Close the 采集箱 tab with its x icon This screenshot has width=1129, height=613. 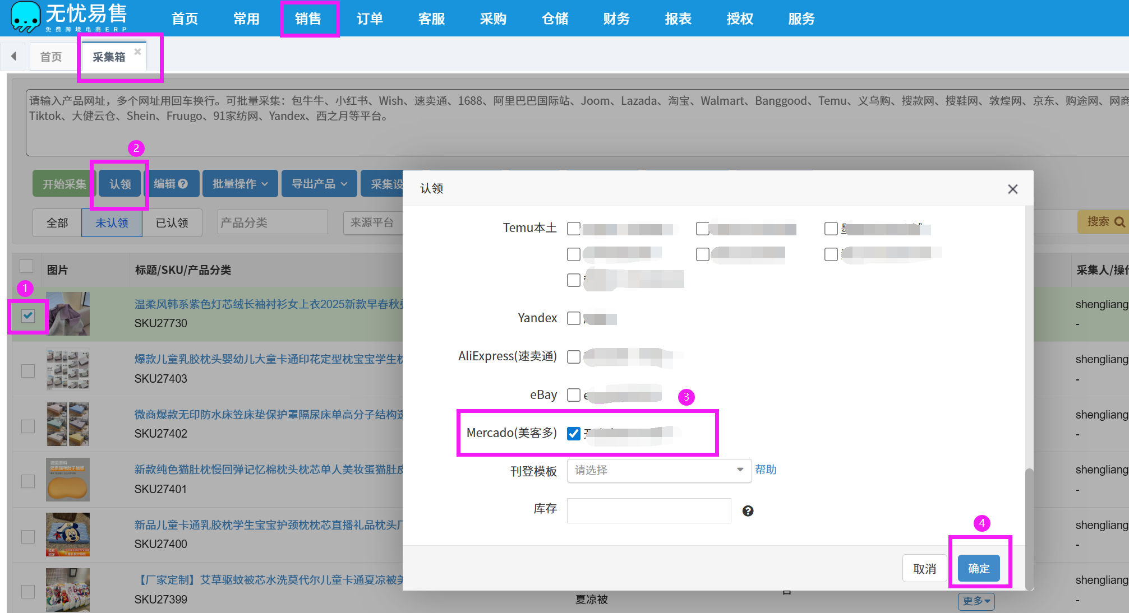[137, 52]
